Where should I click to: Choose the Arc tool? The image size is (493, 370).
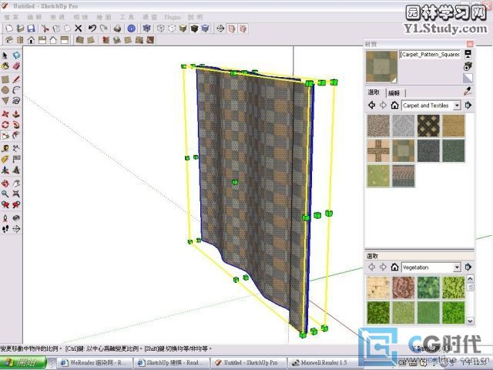pos(16,90)
